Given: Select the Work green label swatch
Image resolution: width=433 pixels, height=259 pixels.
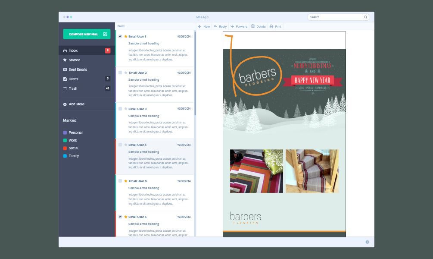Looking at the screenshot, I should 65,140.
